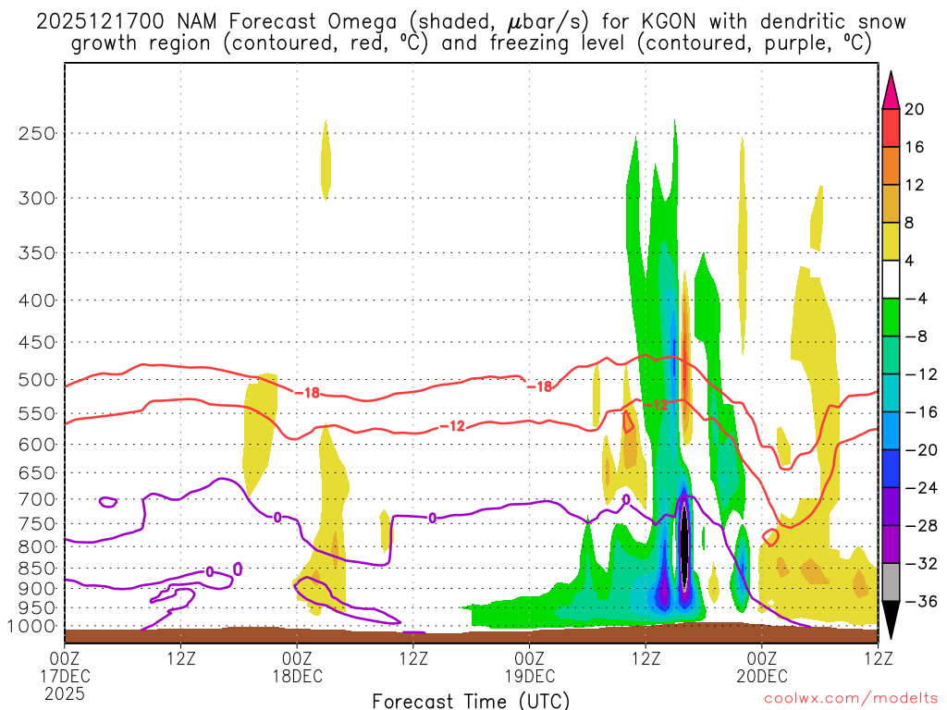Click the white -4 to 4 colorbar swatch
The width and height of the screenshot is (947, 710).
(891, 279)
